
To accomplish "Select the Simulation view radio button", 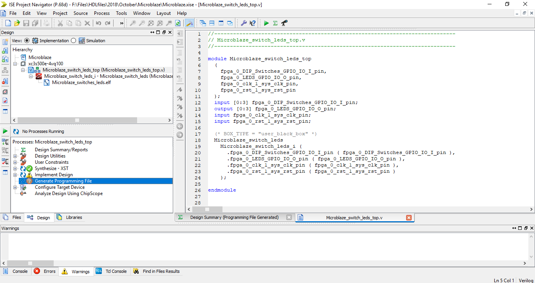I will point(74,41).
